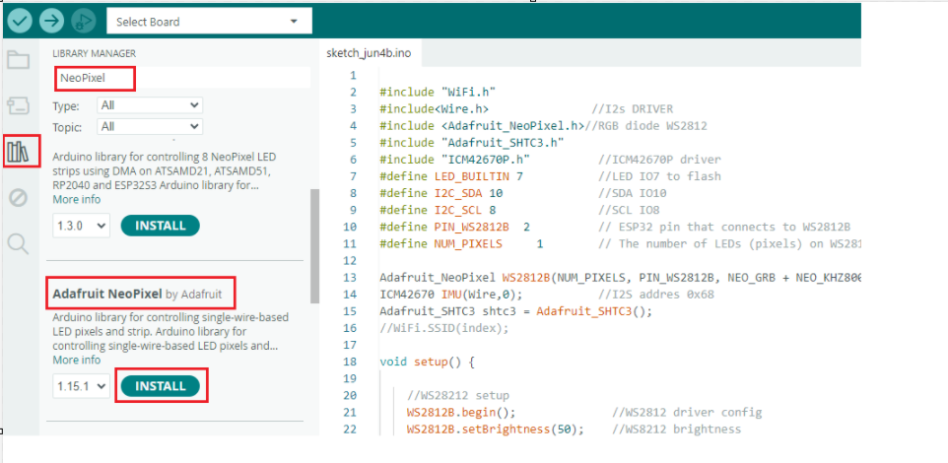Click INSTALL next to version 1.3.0
The height and width of the screenshot is (463, 948).
tap(160, 226)
